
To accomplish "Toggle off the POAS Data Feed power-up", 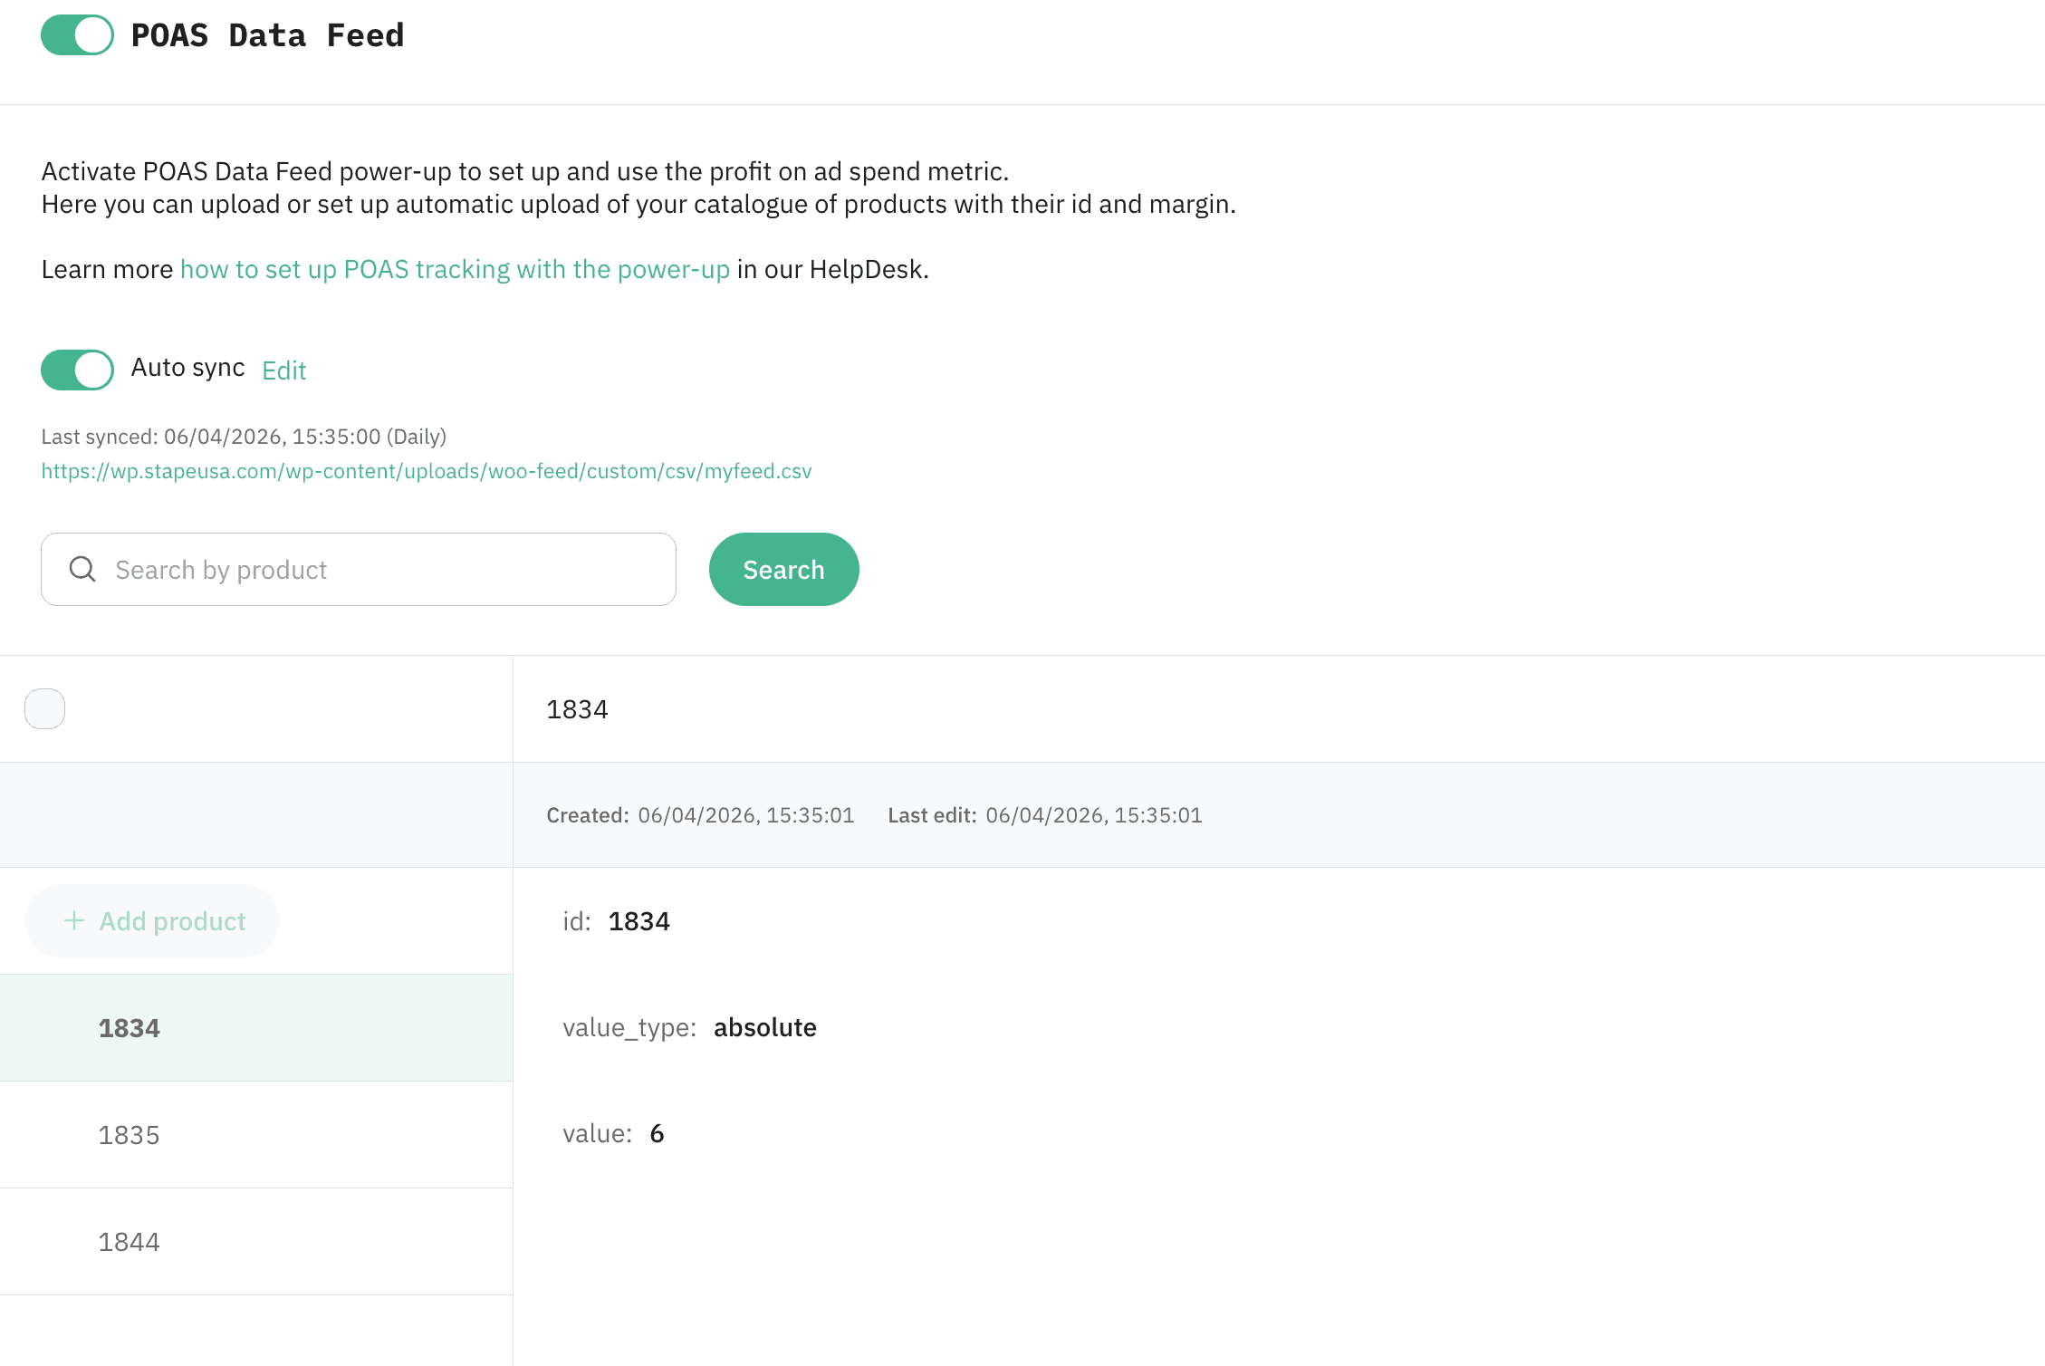I will [x=76, y=35].
